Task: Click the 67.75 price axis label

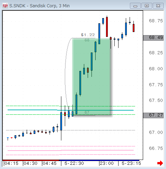Action: coord(156,85)
